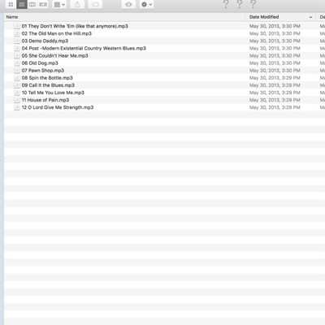Click the last question mark toolbar icon
This screenshot has width=325, height=325.
253,4
